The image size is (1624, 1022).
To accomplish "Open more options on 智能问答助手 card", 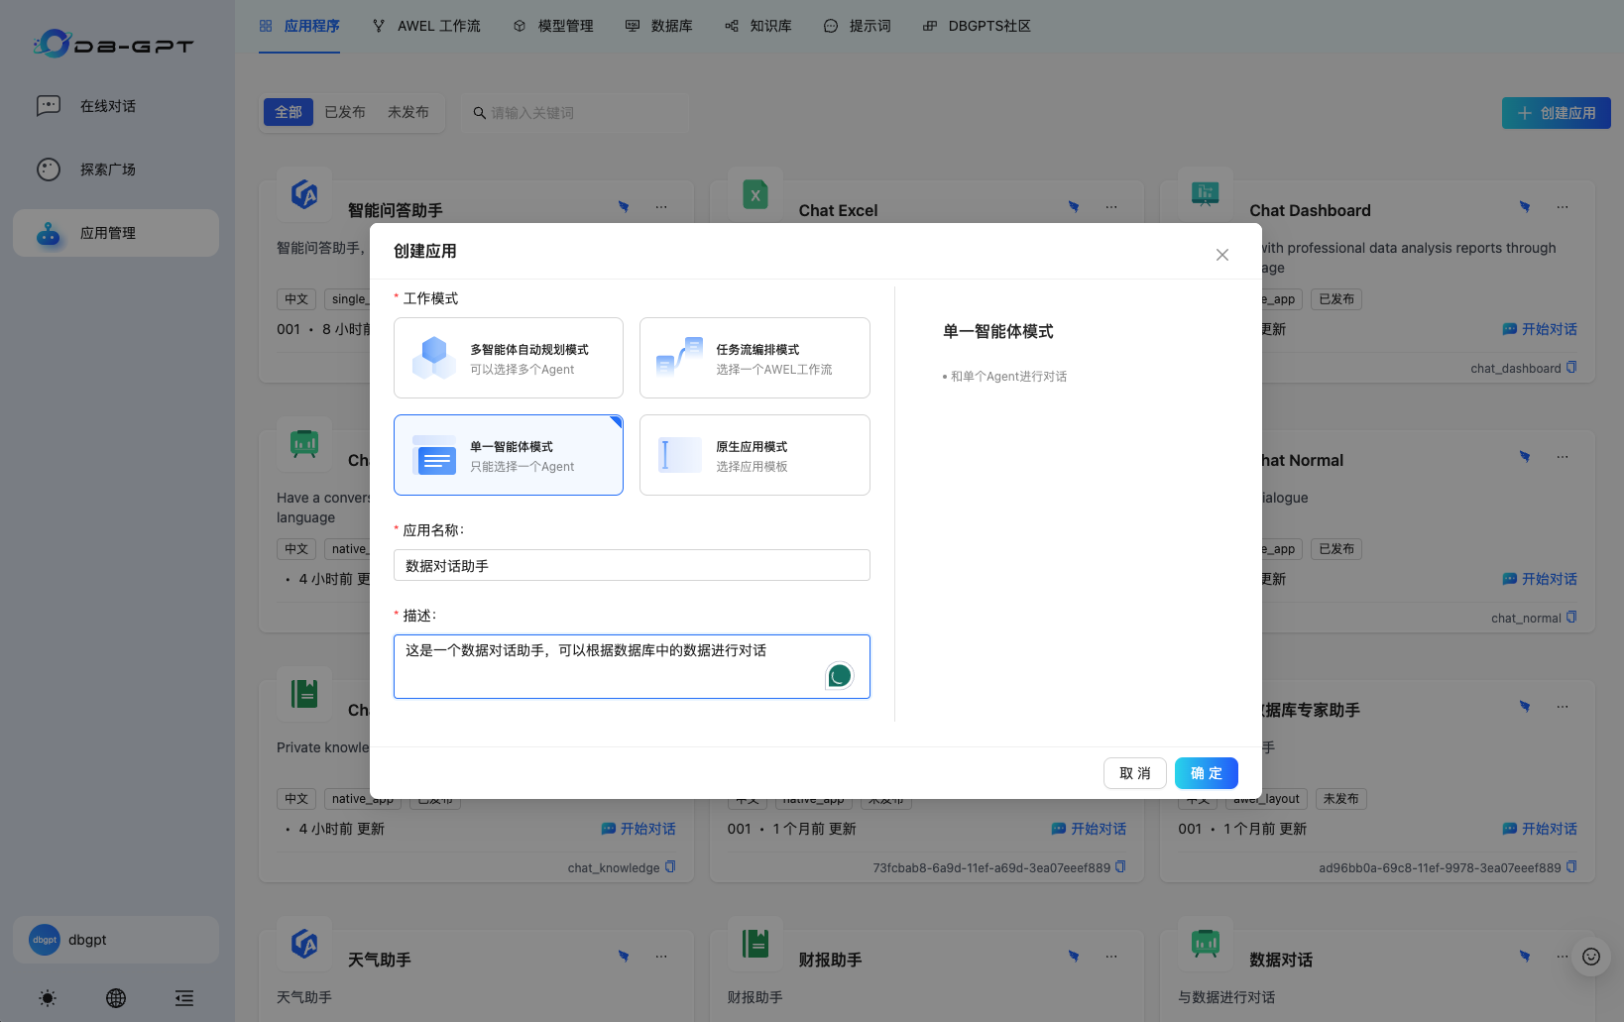I will [x=660, y=207].
